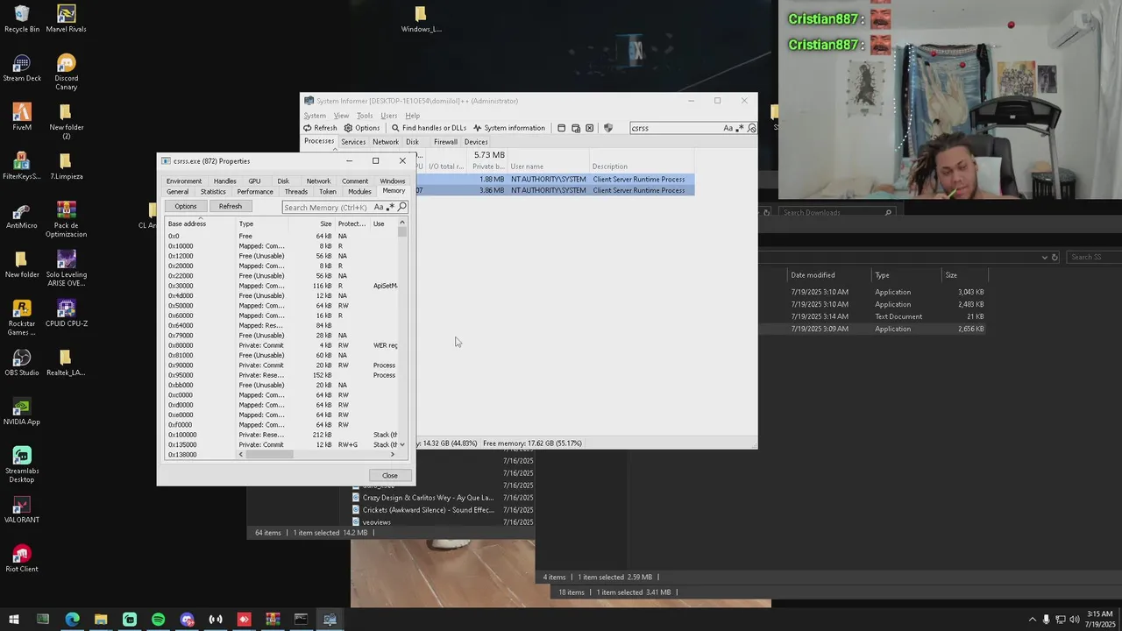
Task: Open the Windows Start menu
Action: click(14, 620)
